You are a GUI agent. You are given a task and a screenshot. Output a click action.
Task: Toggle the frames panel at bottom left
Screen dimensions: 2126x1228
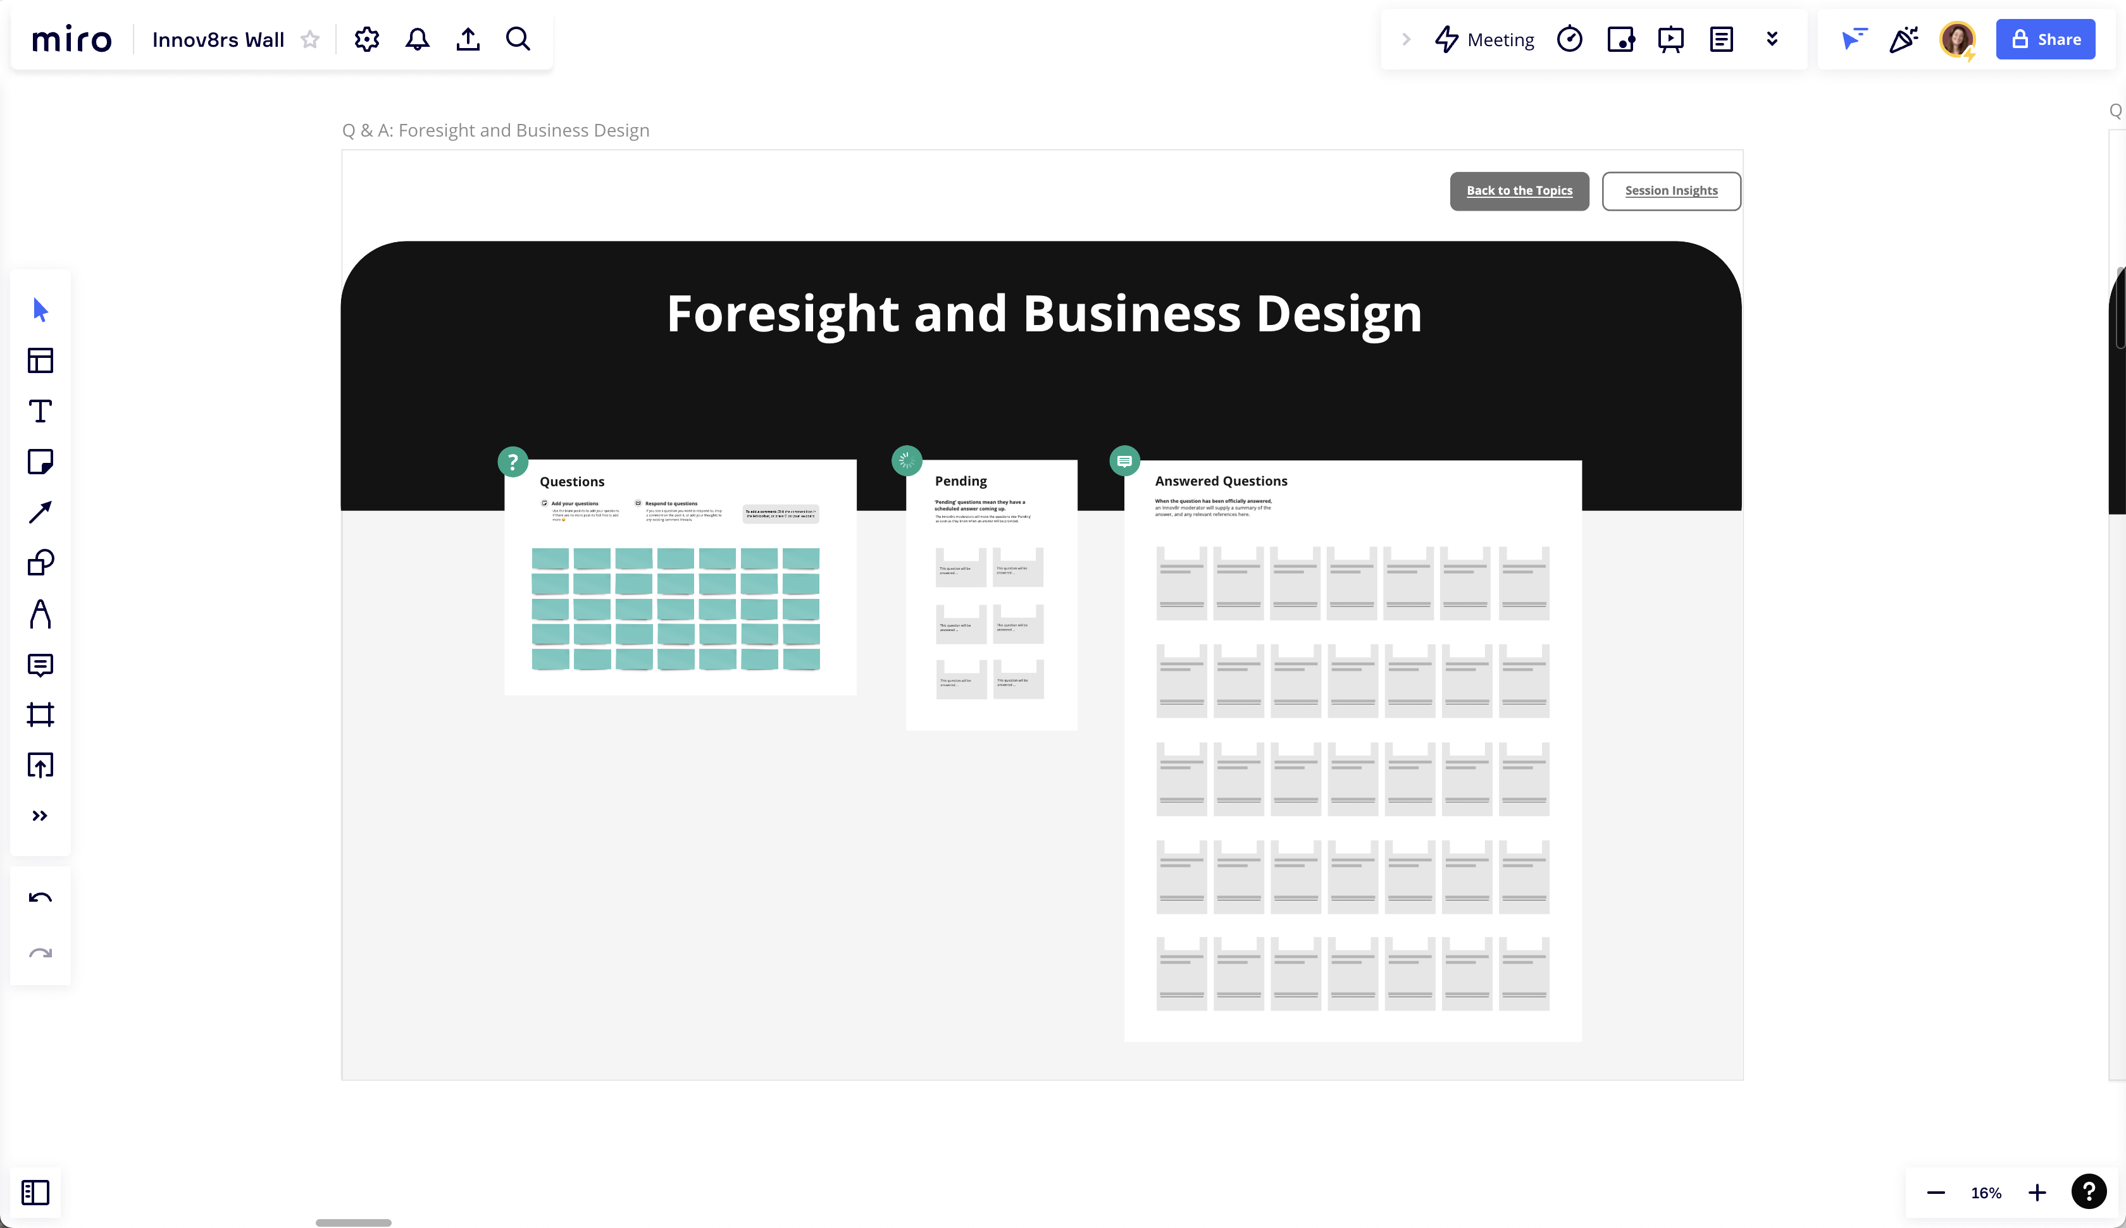[x=35, y=1193]
